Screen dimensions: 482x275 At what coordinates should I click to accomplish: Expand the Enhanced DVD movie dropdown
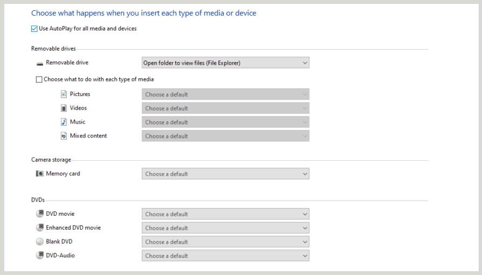point(225,228)
